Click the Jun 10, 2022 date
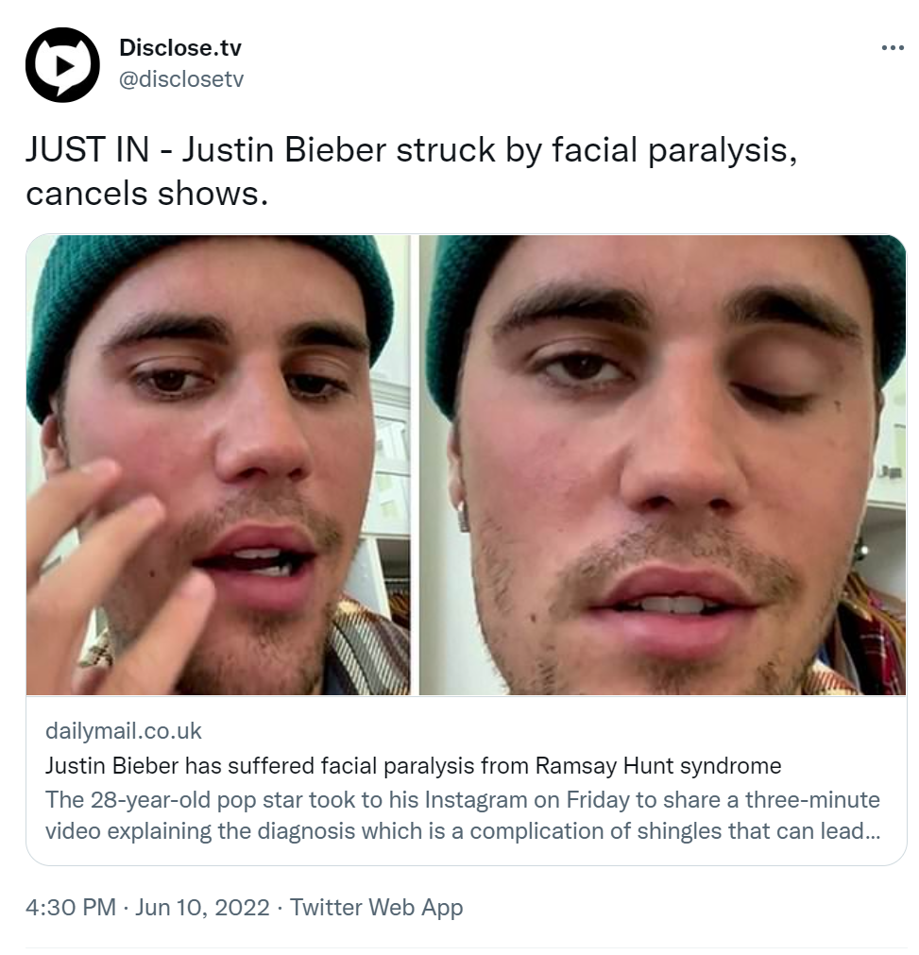The width and height of the screenshot is (919, 955). (202, 908)
